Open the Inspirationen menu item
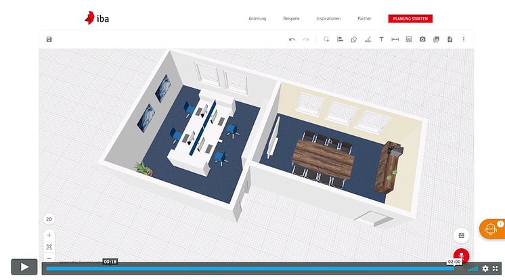 (328, 19)
